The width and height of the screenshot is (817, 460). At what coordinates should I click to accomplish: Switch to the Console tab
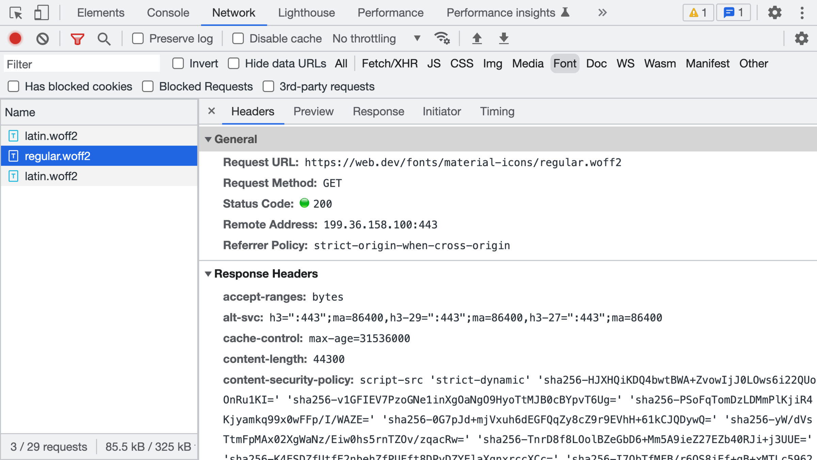pos(168,13)
